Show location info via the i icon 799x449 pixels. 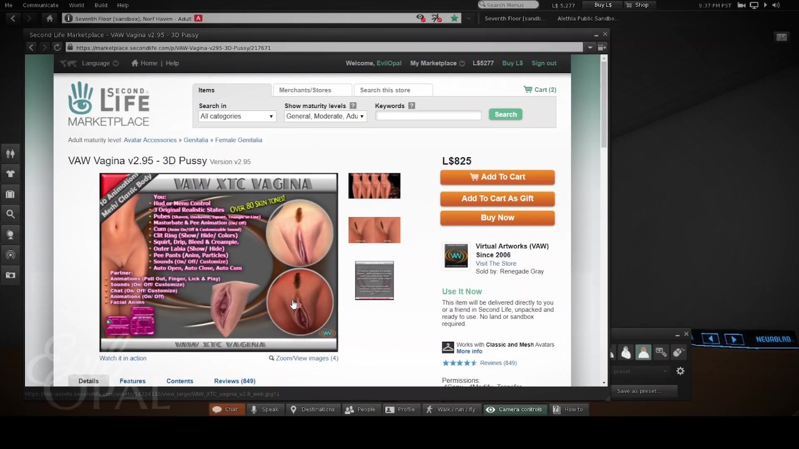[x=68, y=18]
